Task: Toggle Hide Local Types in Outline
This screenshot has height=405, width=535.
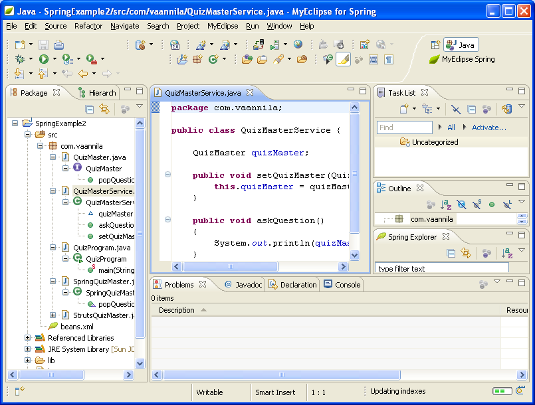Action: [507, 204]
